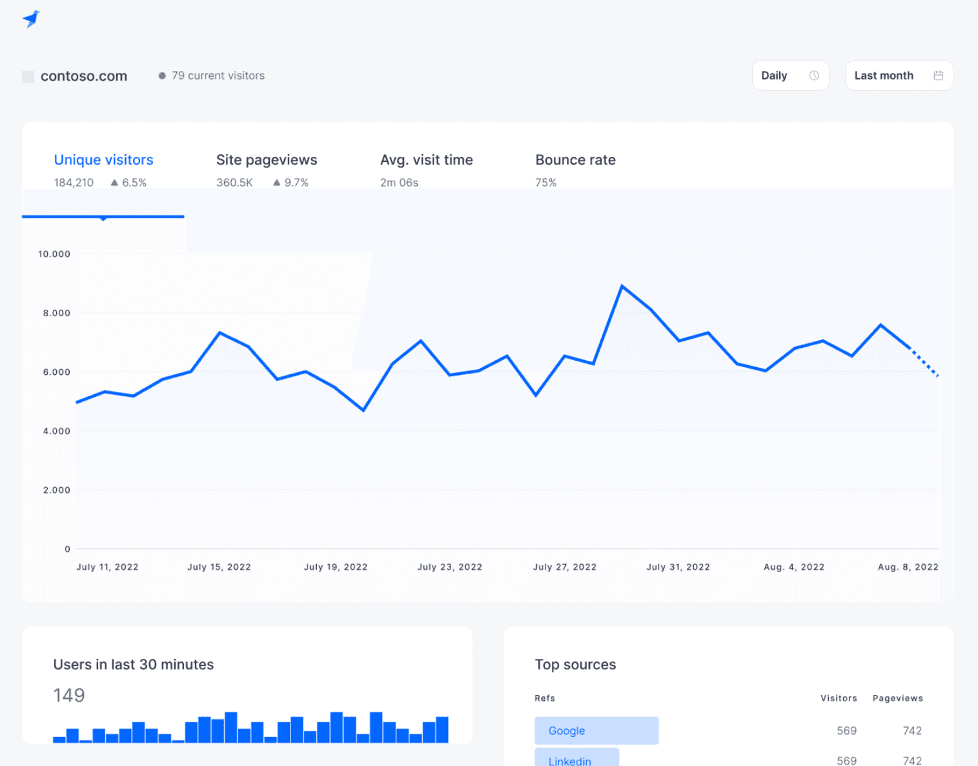Viewport: 978px width, 766px height.
Task: Open the Last month date range dropdown
Action: point(899,76)
